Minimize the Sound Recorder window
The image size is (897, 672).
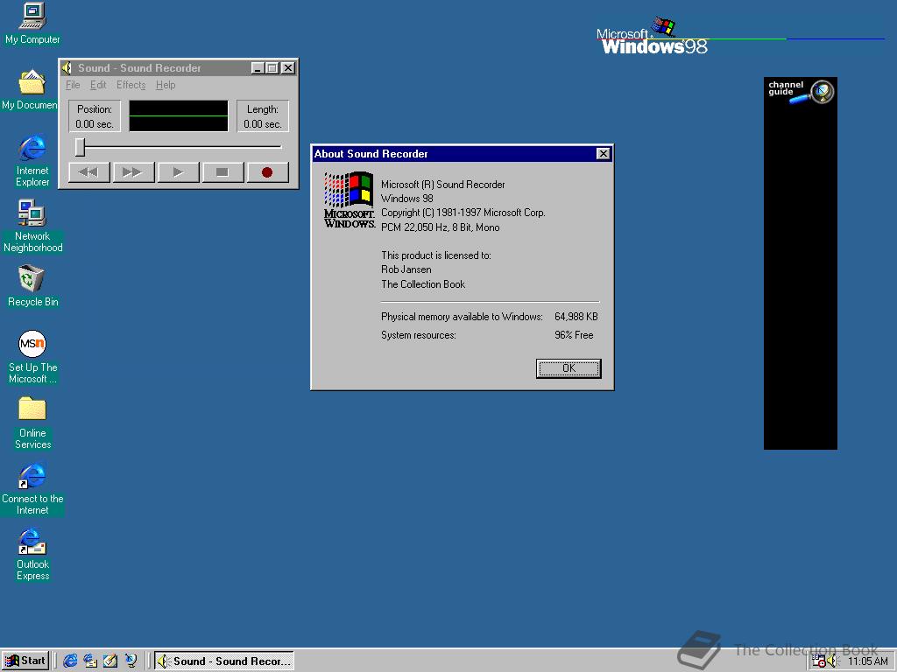click(258, 68)
